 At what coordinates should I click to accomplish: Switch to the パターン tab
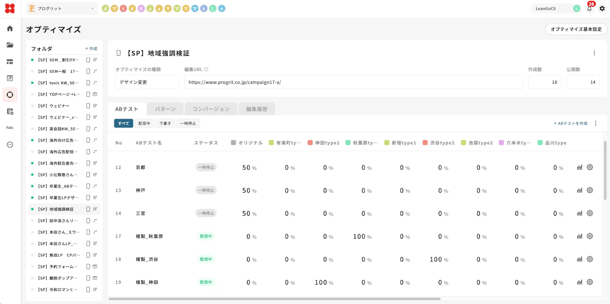coord(165,109)
